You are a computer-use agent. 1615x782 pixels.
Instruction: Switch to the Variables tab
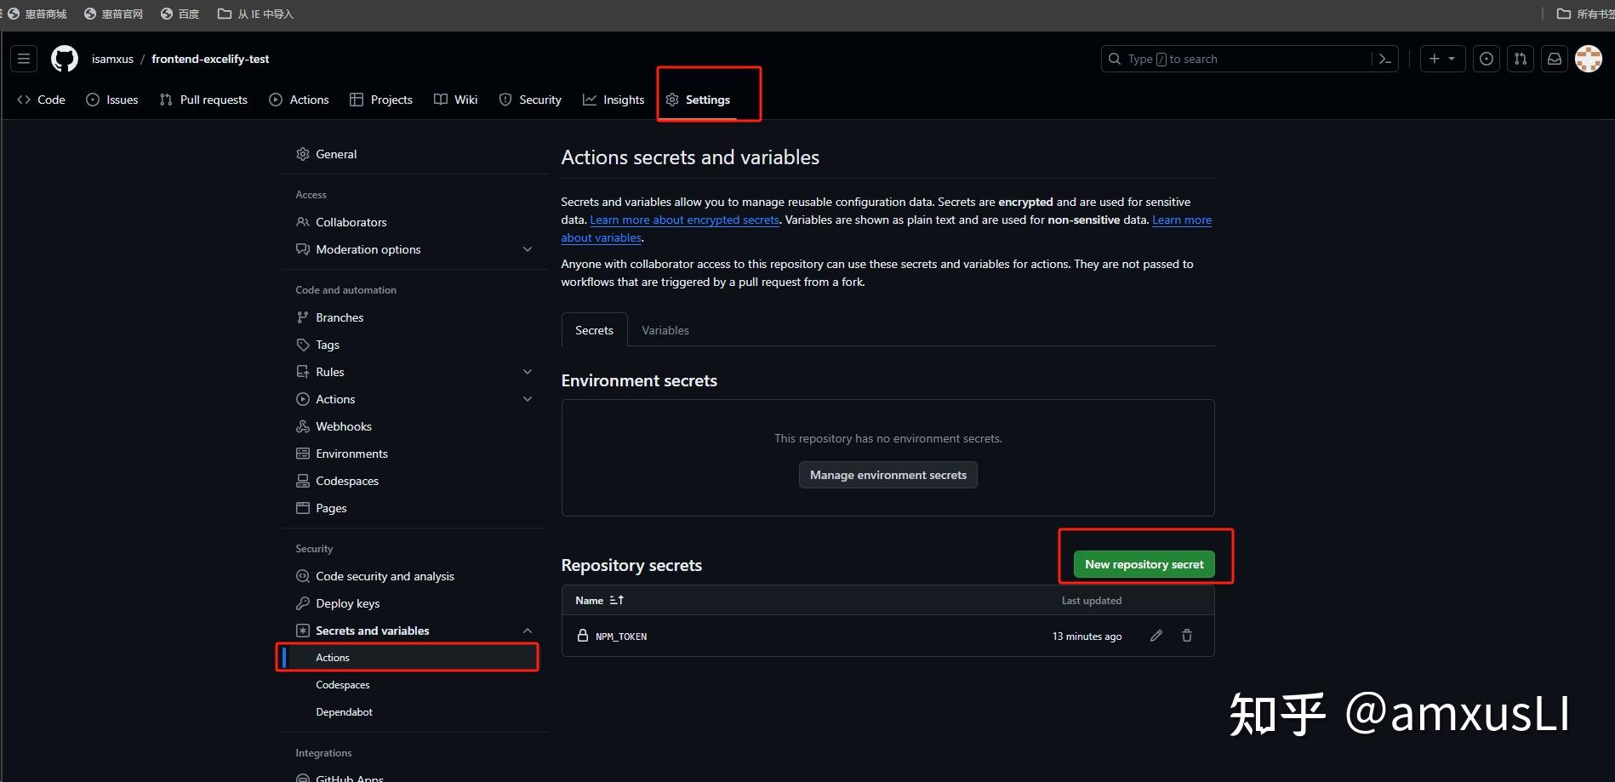pyautogui.click(x=665, y=330)
